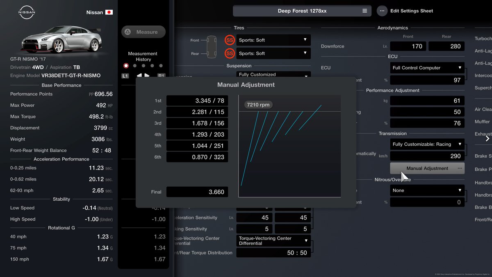Select the first red measurement history slot
The height and width of the screenshot is (277, 492).
(x=126, y=66)
